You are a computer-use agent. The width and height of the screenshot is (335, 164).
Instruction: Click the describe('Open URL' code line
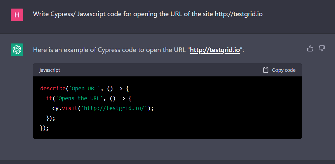[84, 88]
